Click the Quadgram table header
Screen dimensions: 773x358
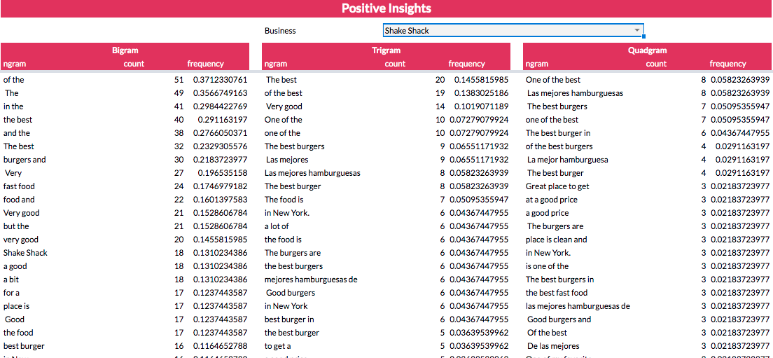pos(647,50)
